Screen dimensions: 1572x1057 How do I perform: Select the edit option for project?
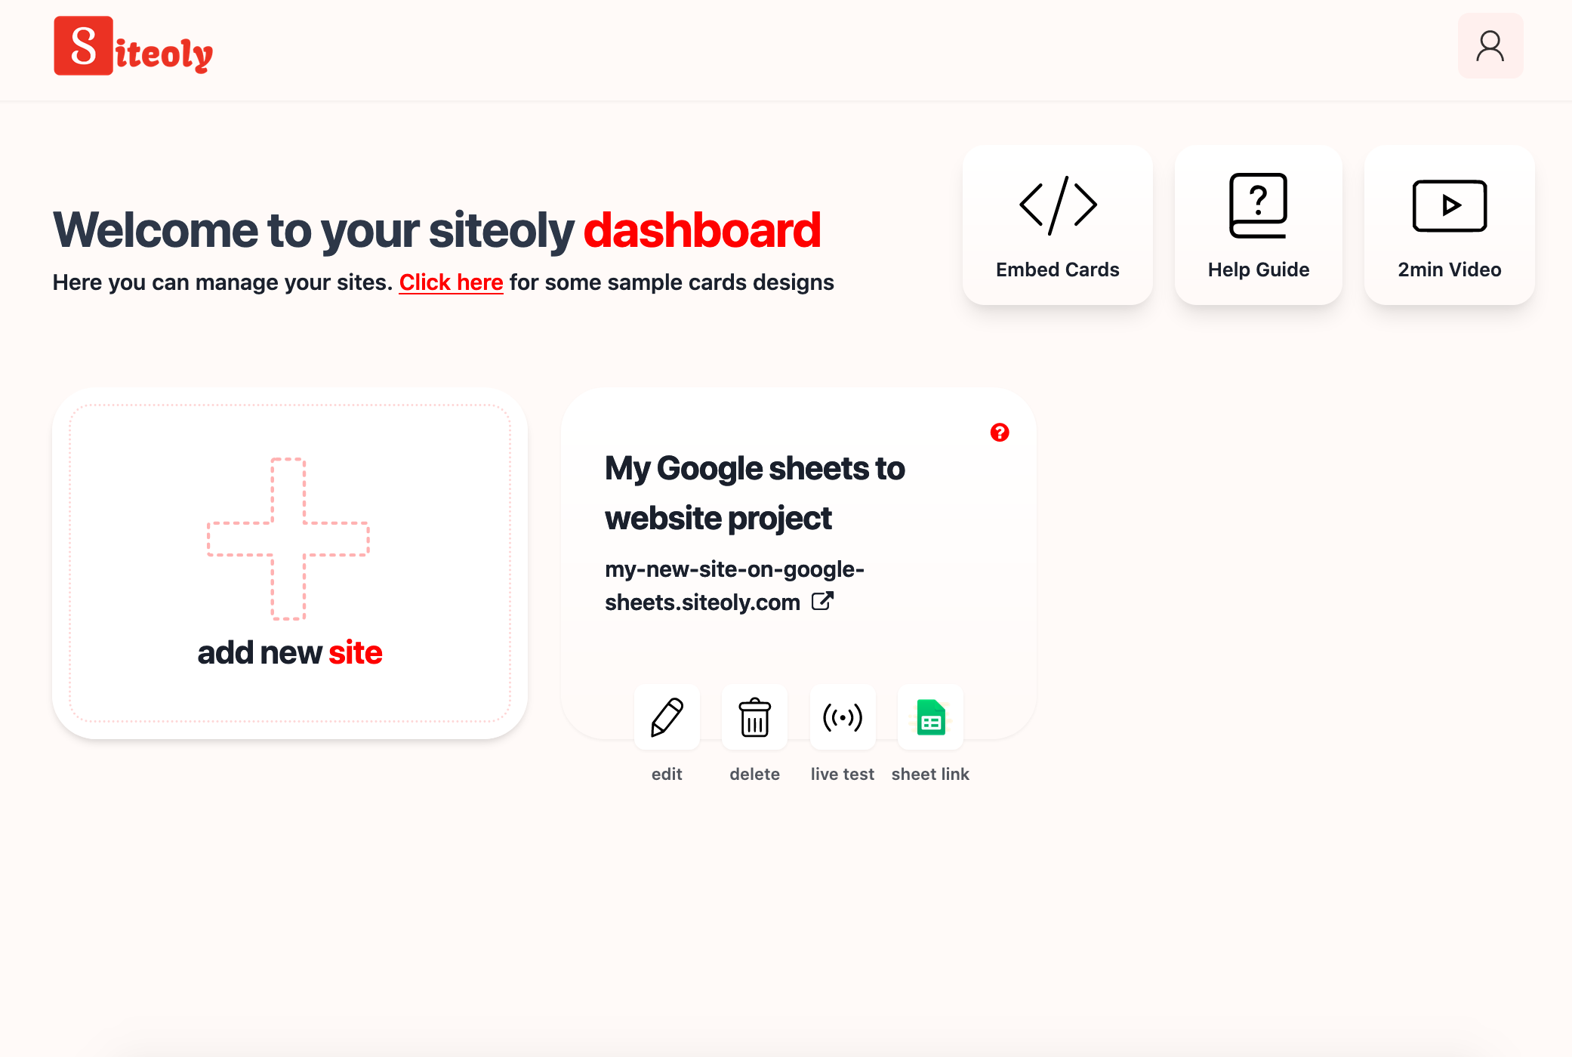666,716
